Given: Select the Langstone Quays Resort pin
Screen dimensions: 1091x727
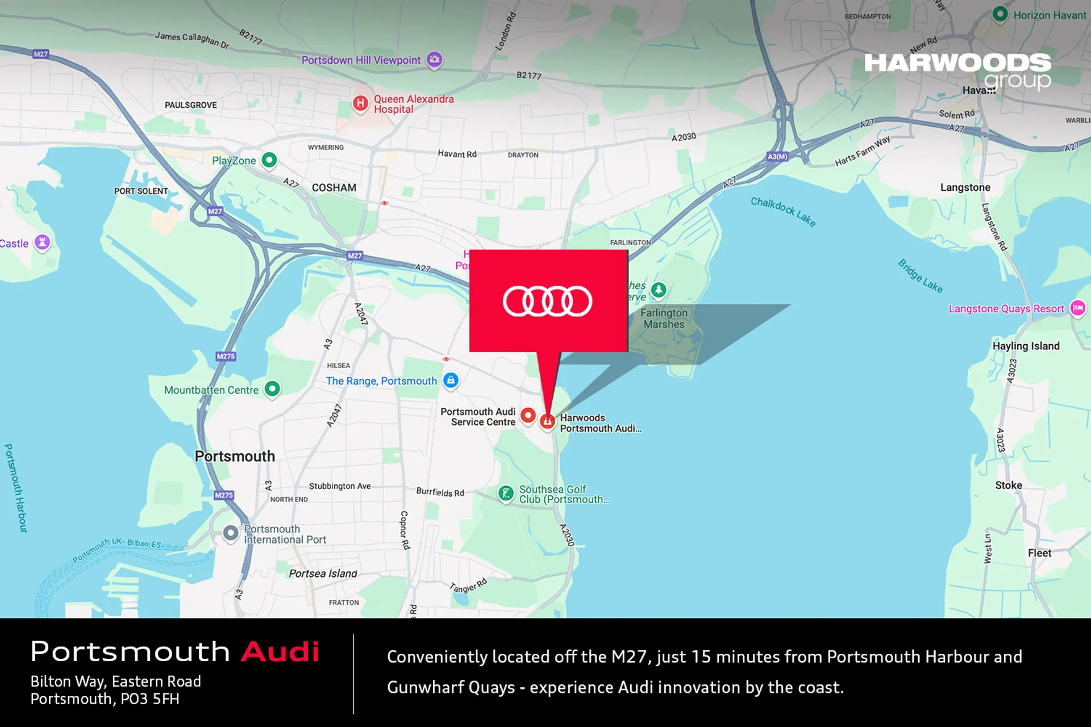Looking at the screenshot, I should pos(1077,308).
